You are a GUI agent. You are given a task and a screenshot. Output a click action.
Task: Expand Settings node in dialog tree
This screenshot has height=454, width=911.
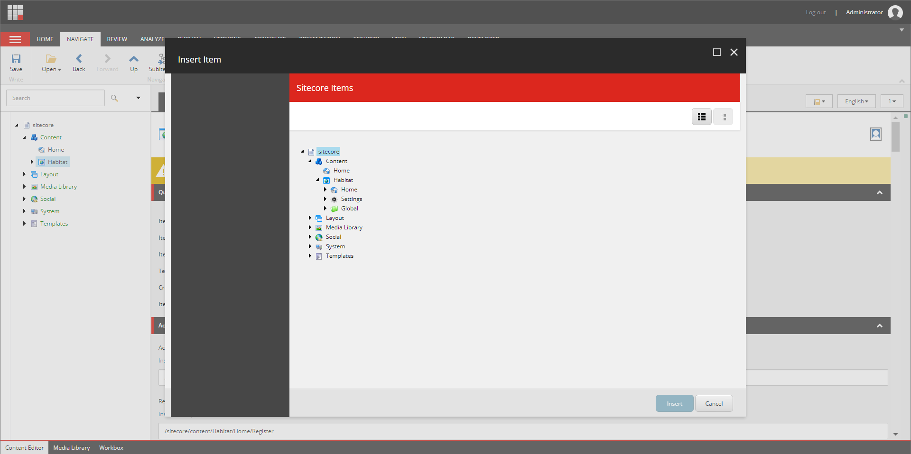coord(325,199)
